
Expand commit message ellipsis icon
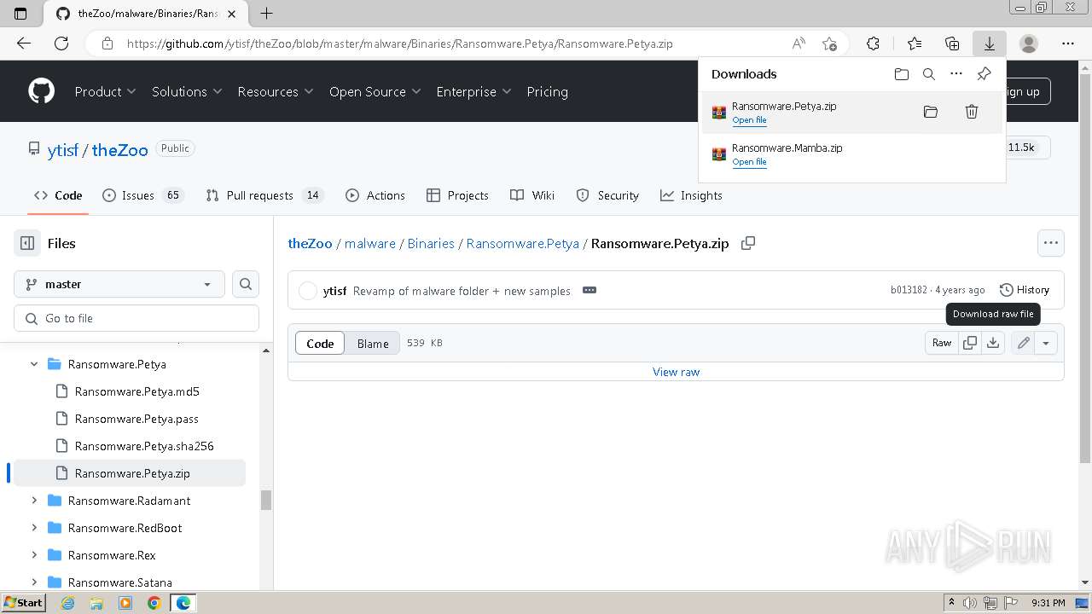tap(590, 290)
